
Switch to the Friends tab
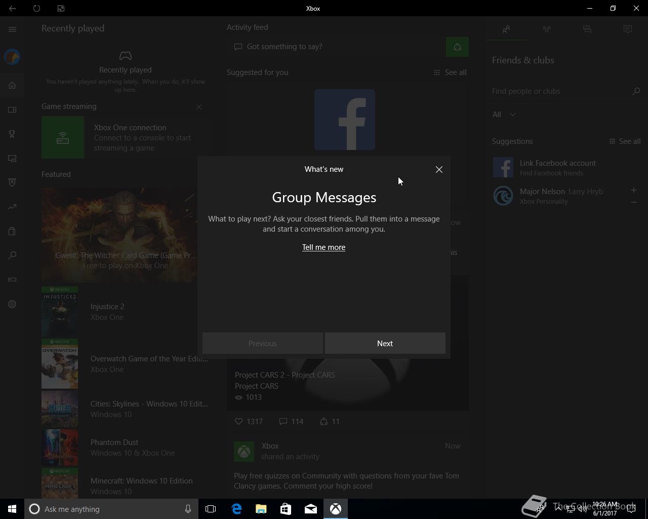pyautogui.click(x=506, y=29)
